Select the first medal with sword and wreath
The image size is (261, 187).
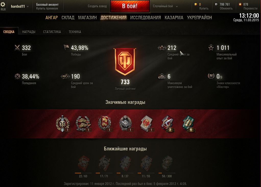click(x=63, y=124)
